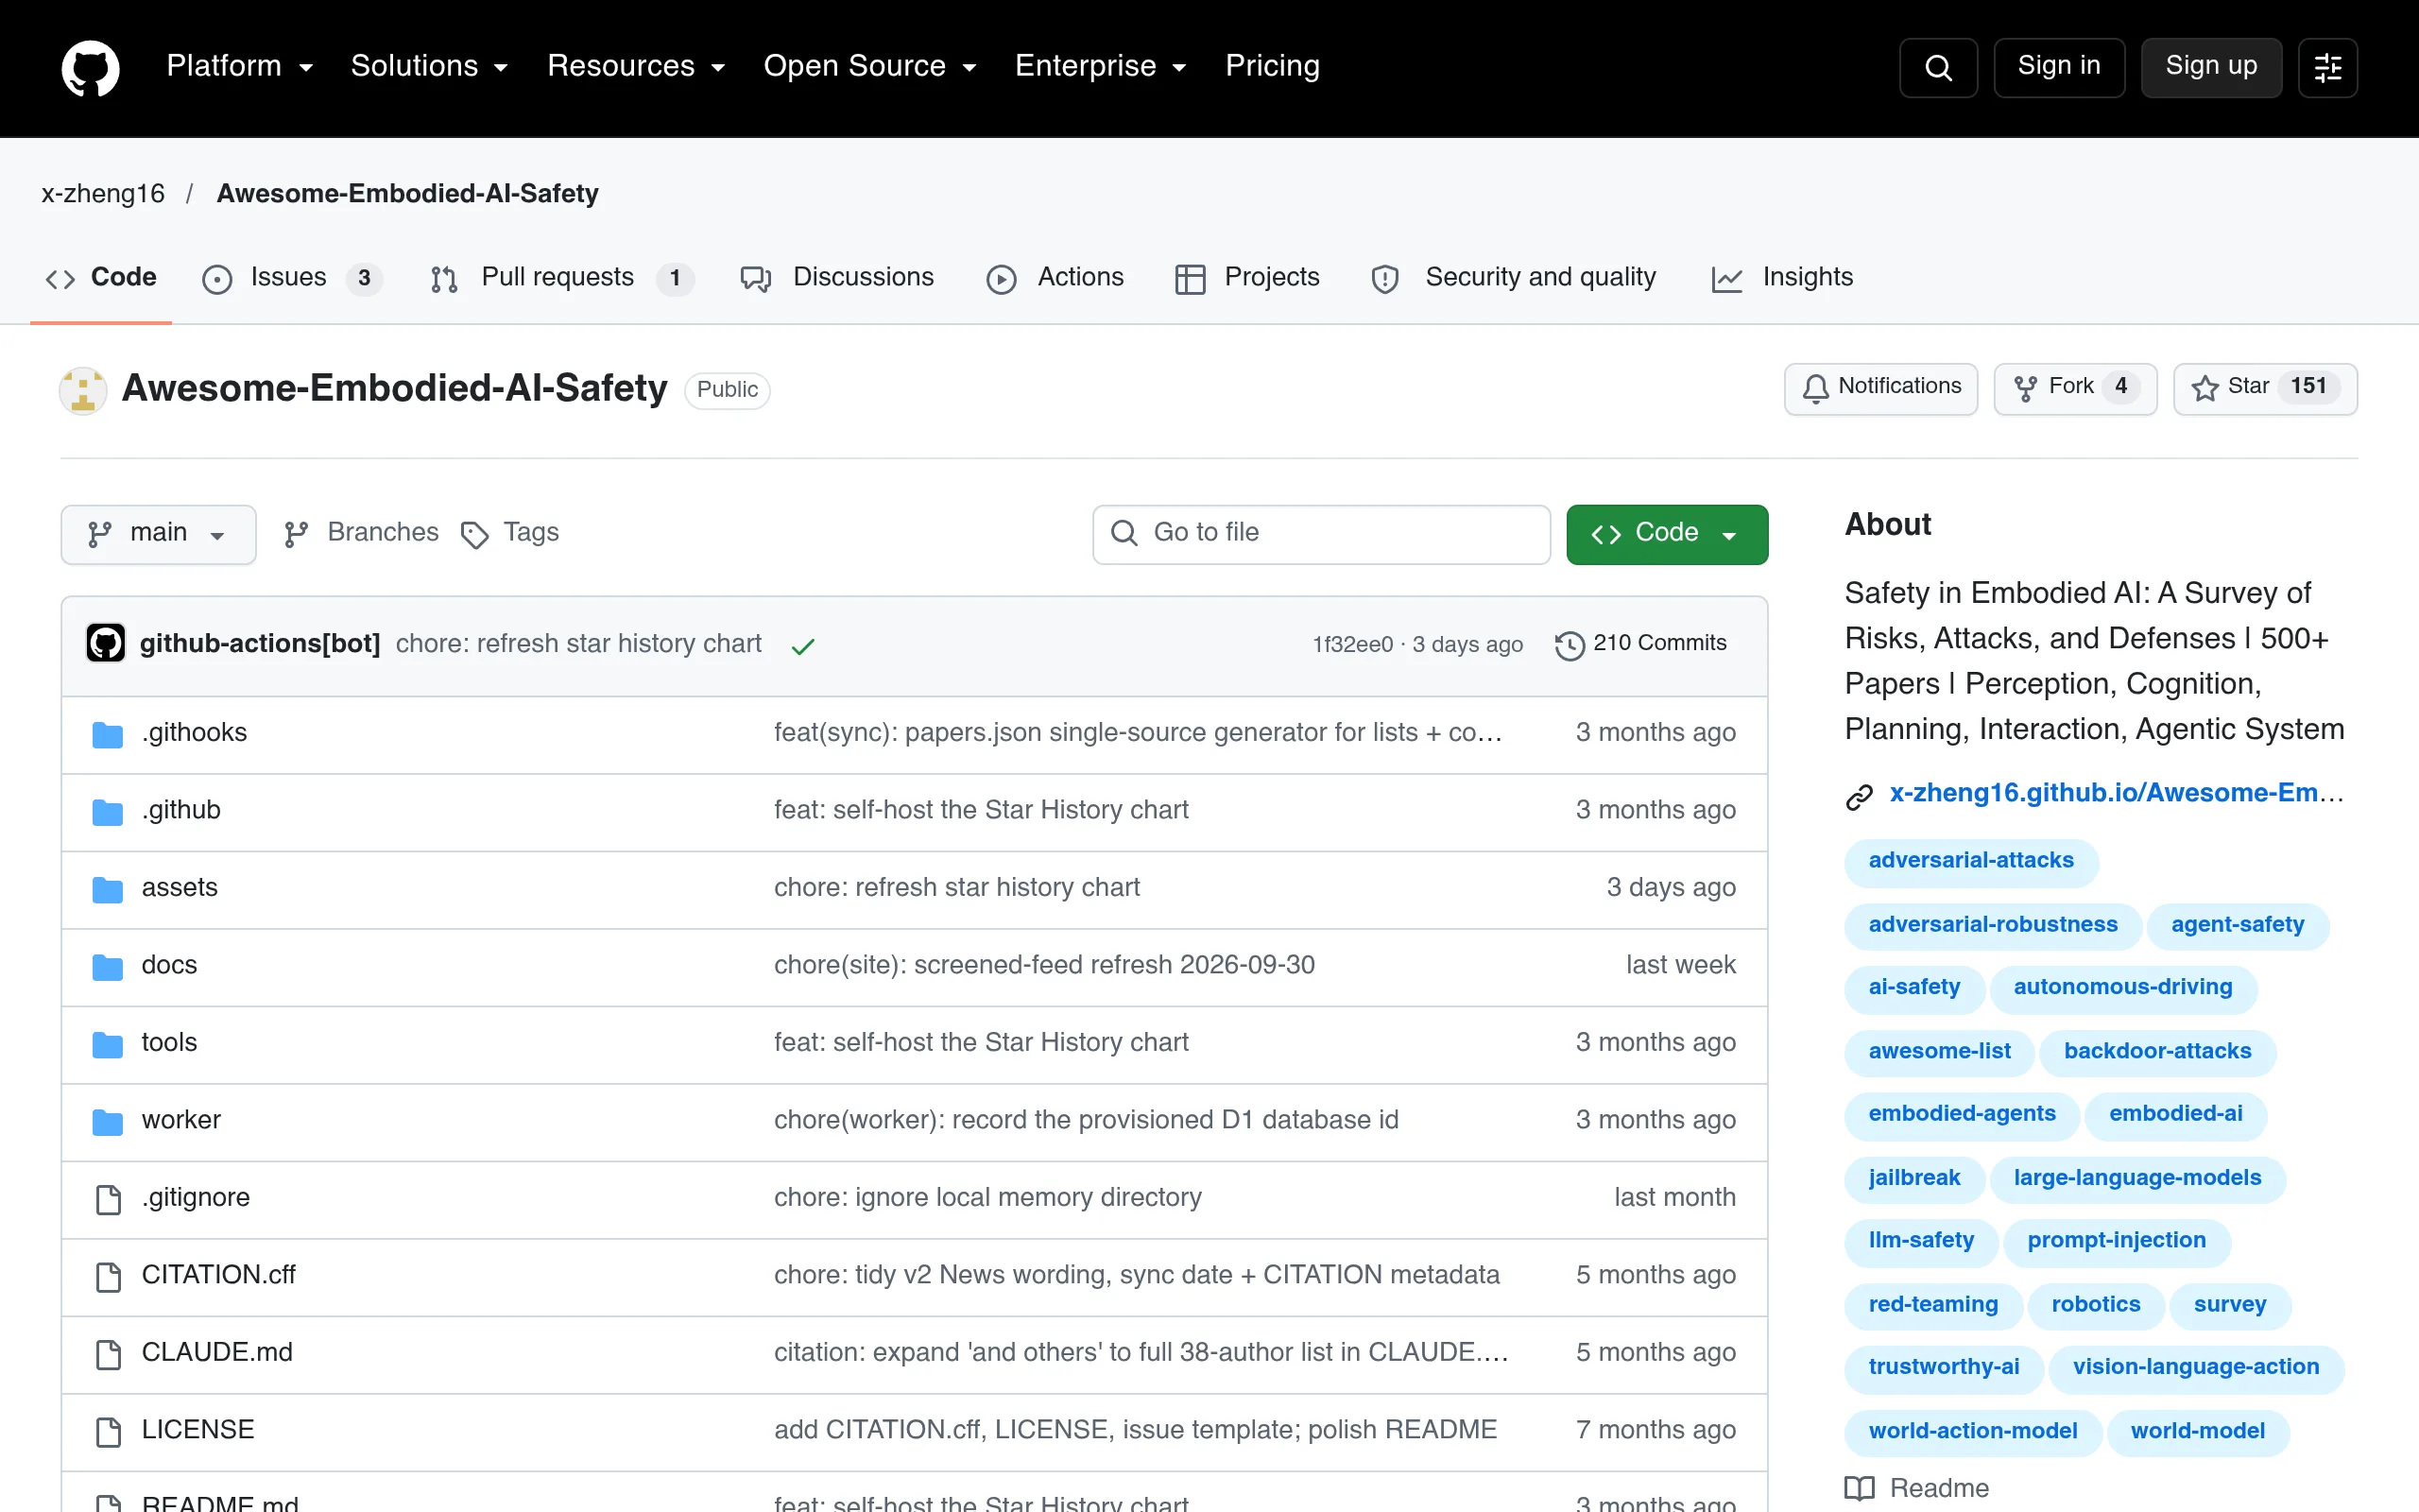The height and width of the screenshot is (1512, 2419).
Task: Click the link chain icon in About
Action: 1860,796
